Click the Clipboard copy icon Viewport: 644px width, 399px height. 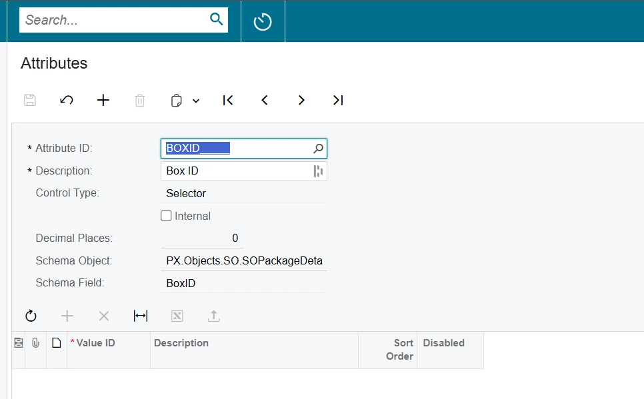click(176, 101)
